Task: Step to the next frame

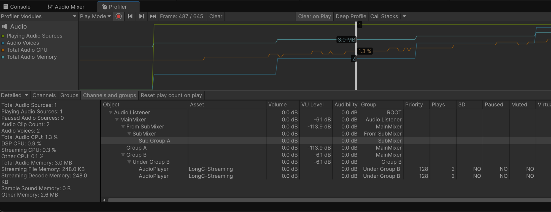Action: (x=141, y=16)
